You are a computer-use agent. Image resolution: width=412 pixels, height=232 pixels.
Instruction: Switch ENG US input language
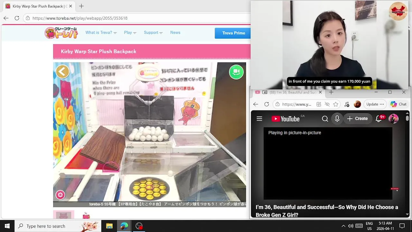(369, 226)
